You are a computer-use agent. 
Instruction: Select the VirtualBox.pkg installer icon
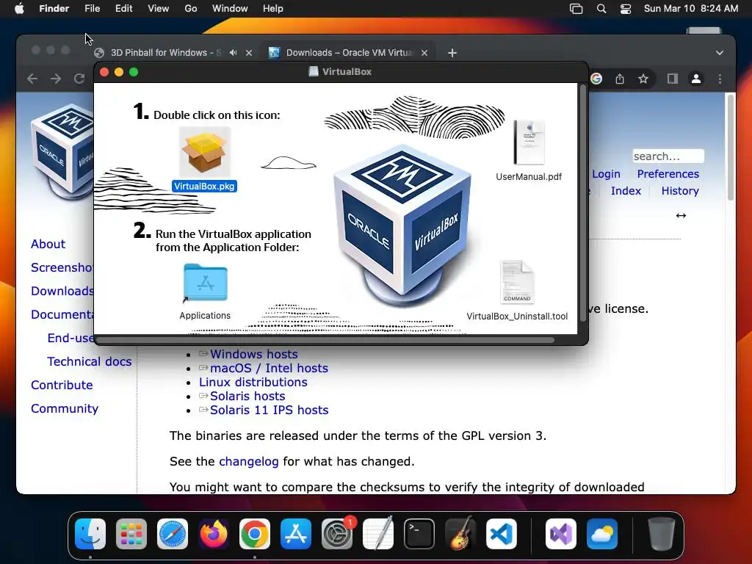(205, 153)
